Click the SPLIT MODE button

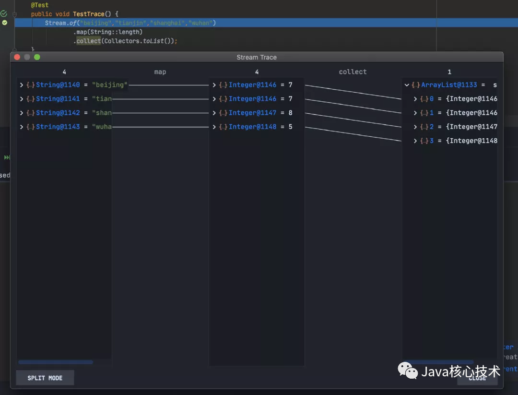[45, 378]
